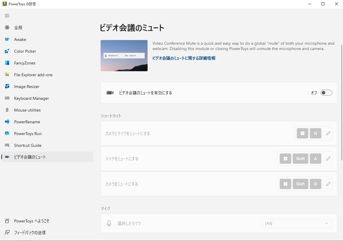Viewport: 343px width, 241px height.
Task: Go to the 全般 settings page
Action: (47, 27)
